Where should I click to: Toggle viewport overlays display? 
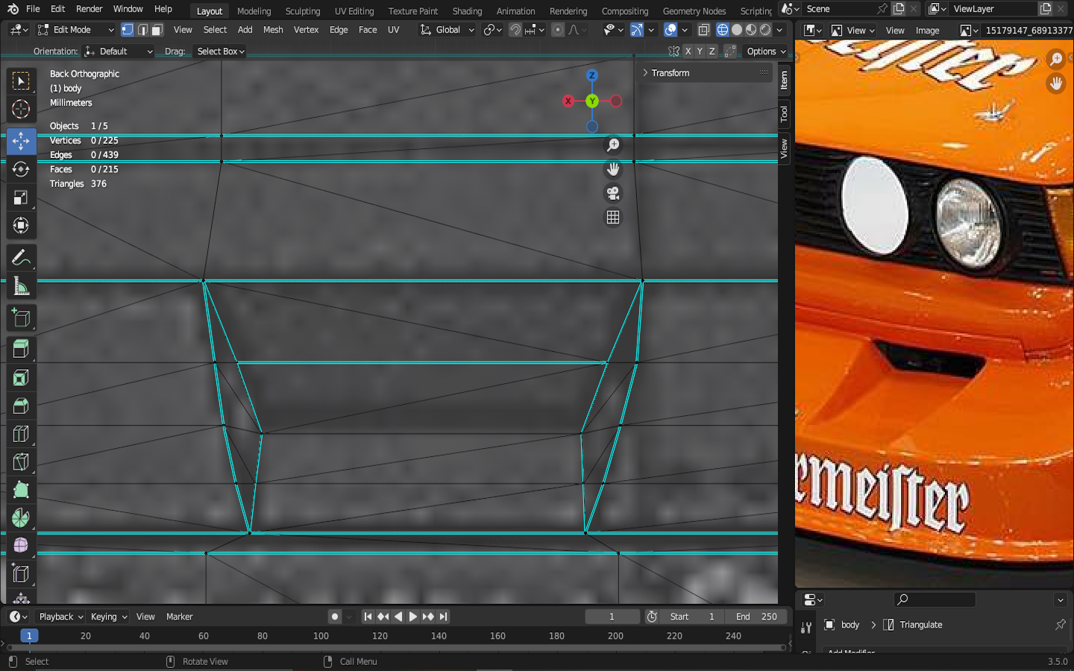pyautogui.click(x=671, y=30)
